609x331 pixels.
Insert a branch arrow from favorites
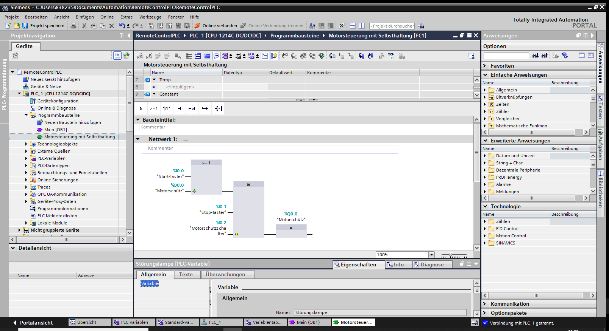tap(205, 108)
